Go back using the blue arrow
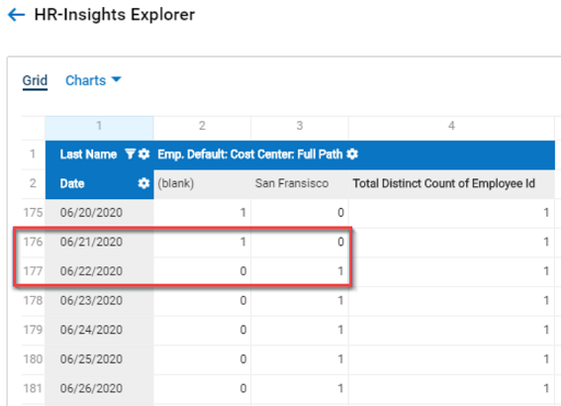This screenshot has width=561, height=406. tap(16, 15)
